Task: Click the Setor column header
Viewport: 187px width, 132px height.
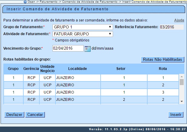Action: (124, 69)
